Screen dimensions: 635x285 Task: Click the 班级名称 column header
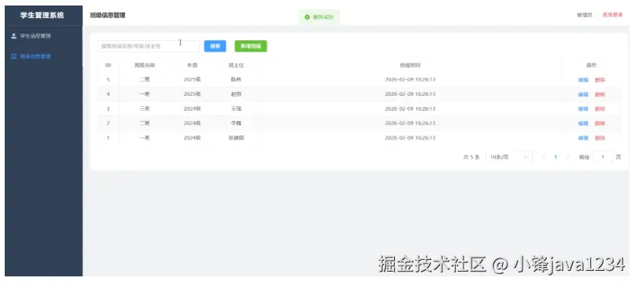(145, 65)
